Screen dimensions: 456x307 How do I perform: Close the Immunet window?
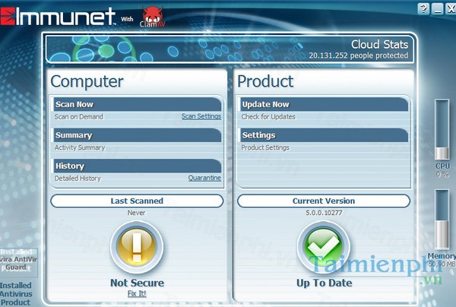pyautogui.click(x=451, y=9)
